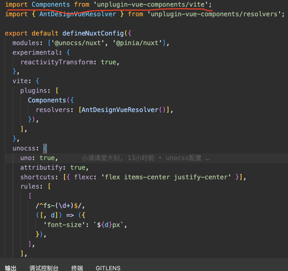The width and height of the screenshot is (288, 271).
Task: Click AntDesignVueResolver() in resolvers array
Action: click(123, 110)
